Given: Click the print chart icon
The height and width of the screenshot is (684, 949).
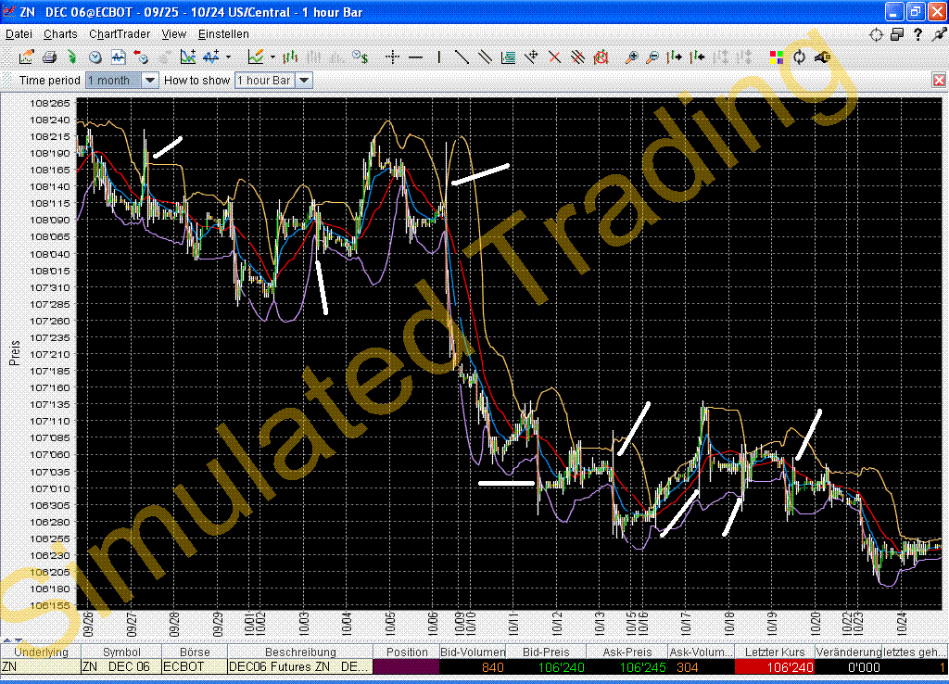Looking at the screenshot, I should coord(50,57).
